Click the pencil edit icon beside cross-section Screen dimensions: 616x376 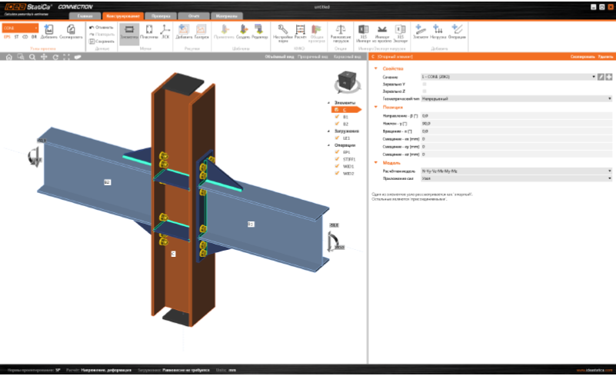click(x=601, y=78)
